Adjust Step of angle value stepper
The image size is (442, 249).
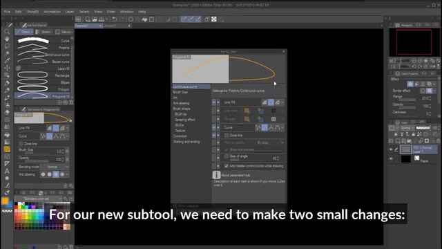pyautogui.click(x=278, y=158)
